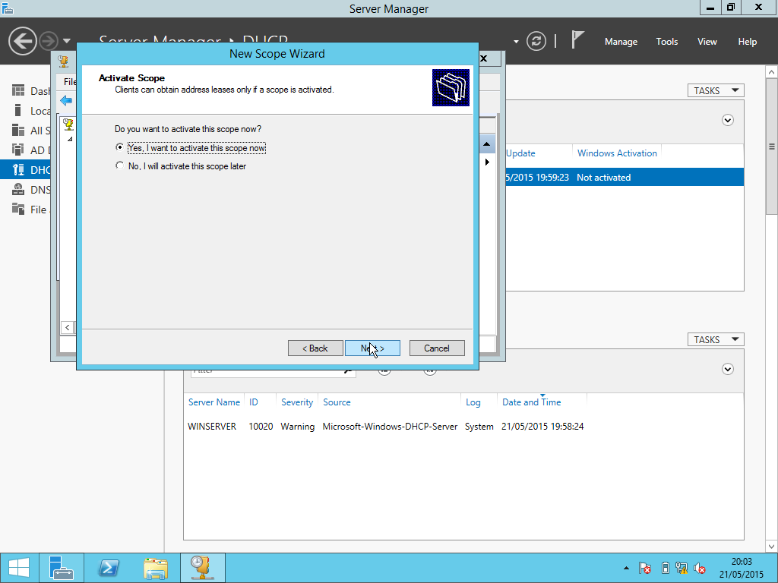The width and height of the screenshot is (778, 583).
Task: Open the Tools menu
Action: (x=667, y=42)
